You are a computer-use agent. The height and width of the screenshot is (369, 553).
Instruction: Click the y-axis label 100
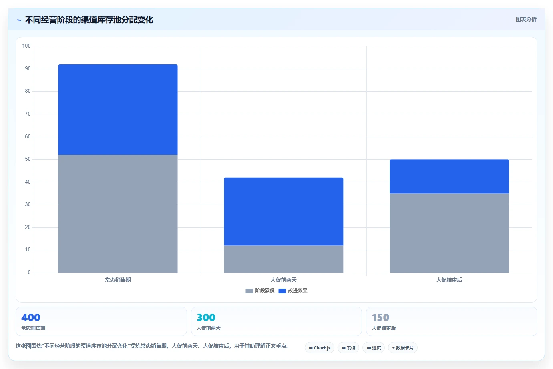pyautogui.click(x=26, y=46)
